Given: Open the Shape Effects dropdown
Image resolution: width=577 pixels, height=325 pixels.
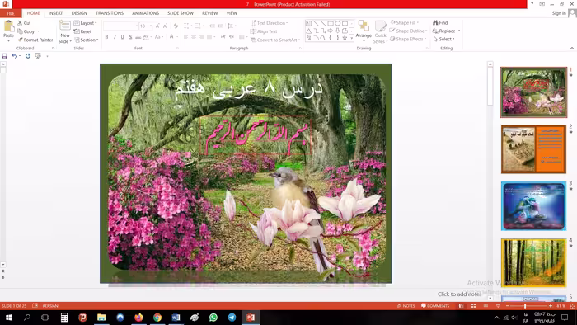Looking at the screenshot, I should pos(408,39).
